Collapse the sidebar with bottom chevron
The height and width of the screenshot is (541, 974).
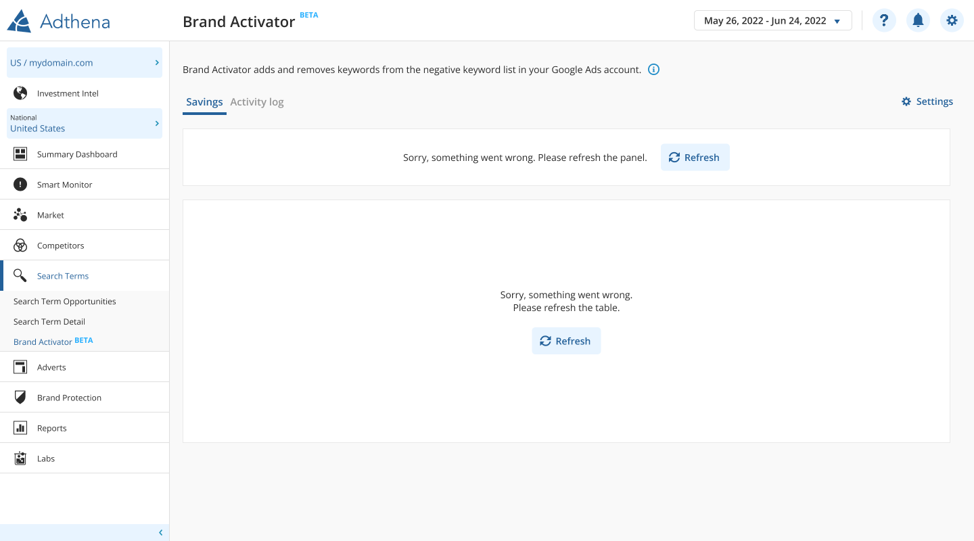[x=160, y=532]
